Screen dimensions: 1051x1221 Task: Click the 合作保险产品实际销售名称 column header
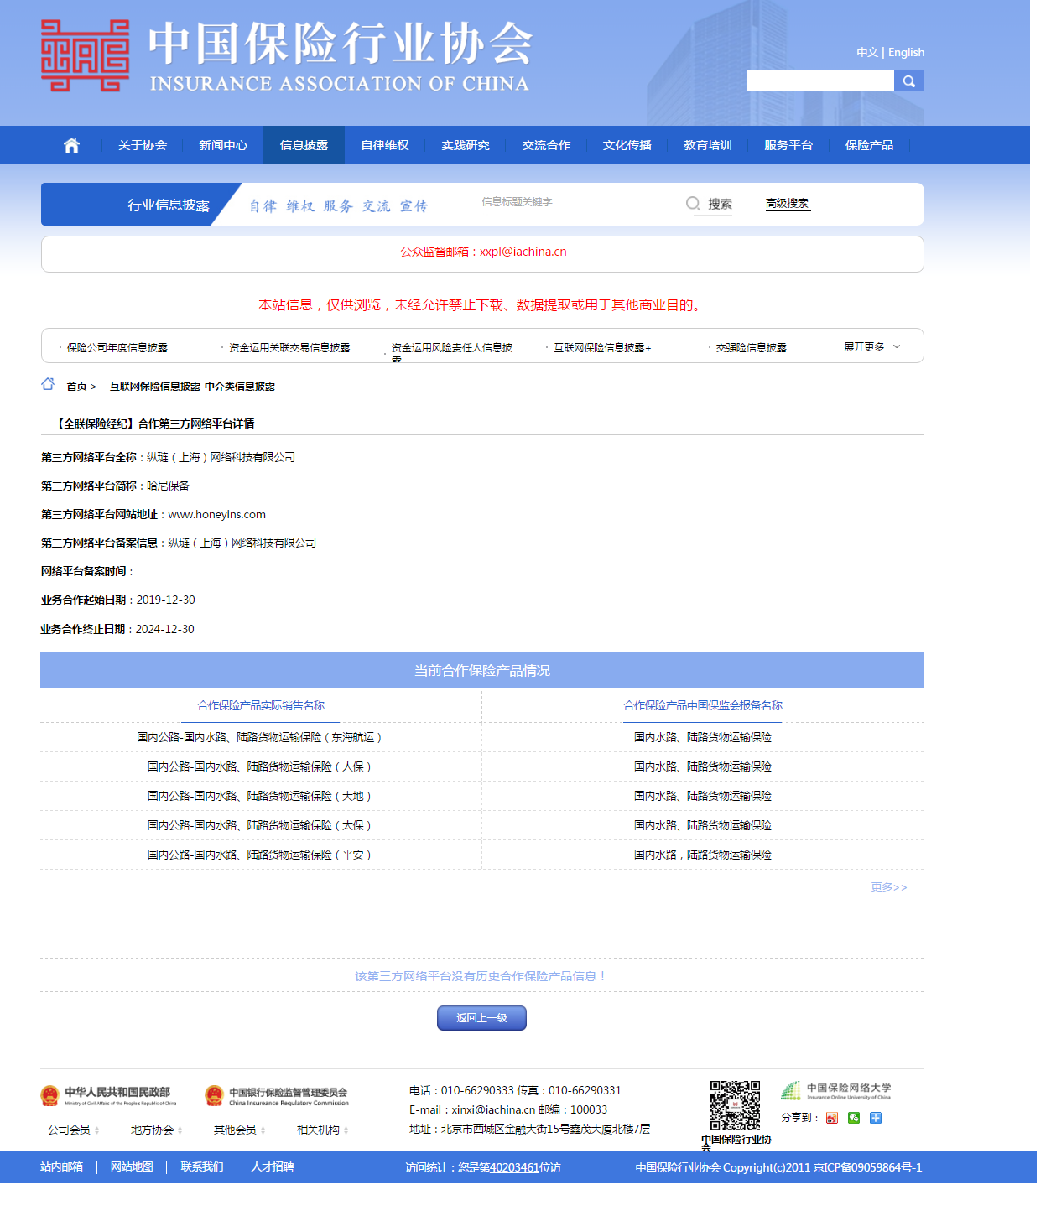coord(261,705)
